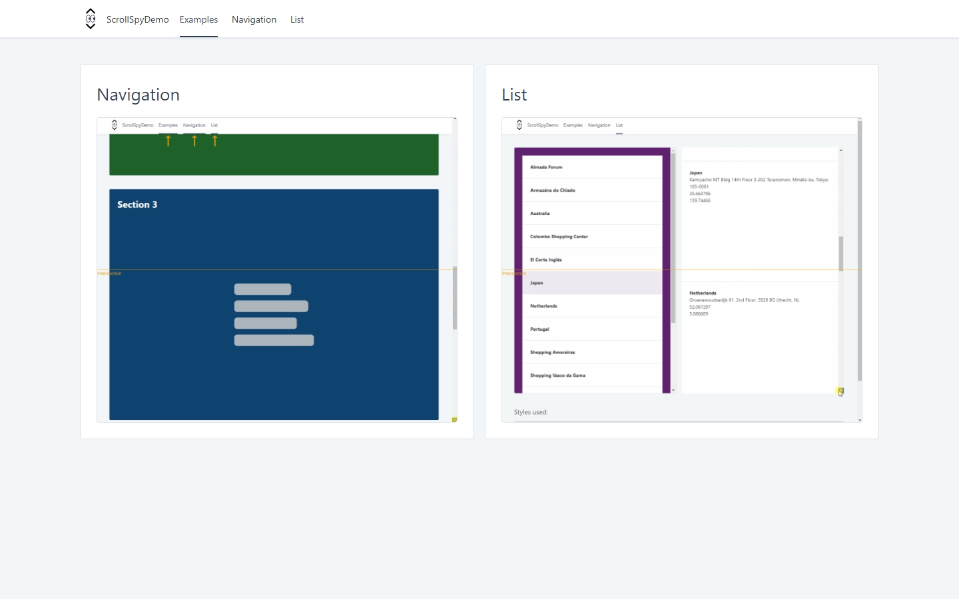Screen dimensions: 959x599
Task: Open the ScrollSpyDemo brand link in the header
Action: coord(137,19)
